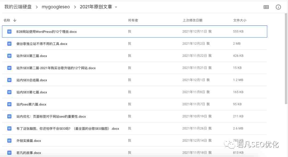Select file 站内优化：页面标签对于网站seo的重要性.docx
Image resolution: width=288 pixels, height=157 pixels.
[x=51, y=117]
